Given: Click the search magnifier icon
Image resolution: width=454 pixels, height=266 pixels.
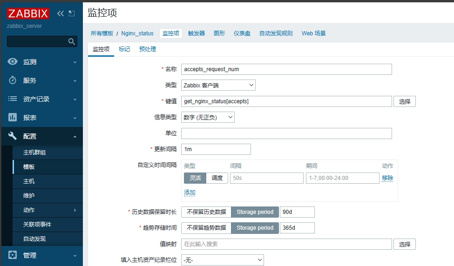Looking at the screenshot, I should pyautogui.click(x=72, y=41).
